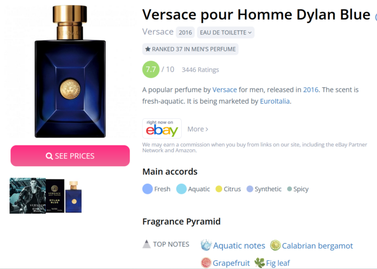
Task: Click the 2016 year tag
Action: pyautogui.click(x=185, y=32)
